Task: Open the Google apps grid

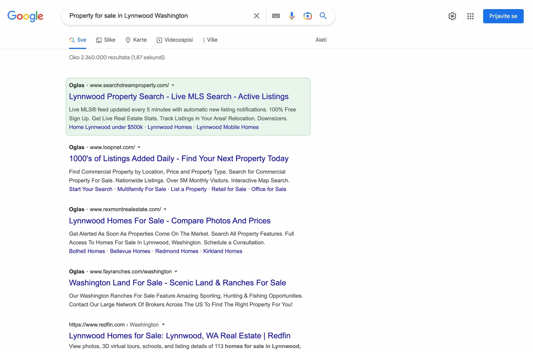Action: tap(470, 16)
